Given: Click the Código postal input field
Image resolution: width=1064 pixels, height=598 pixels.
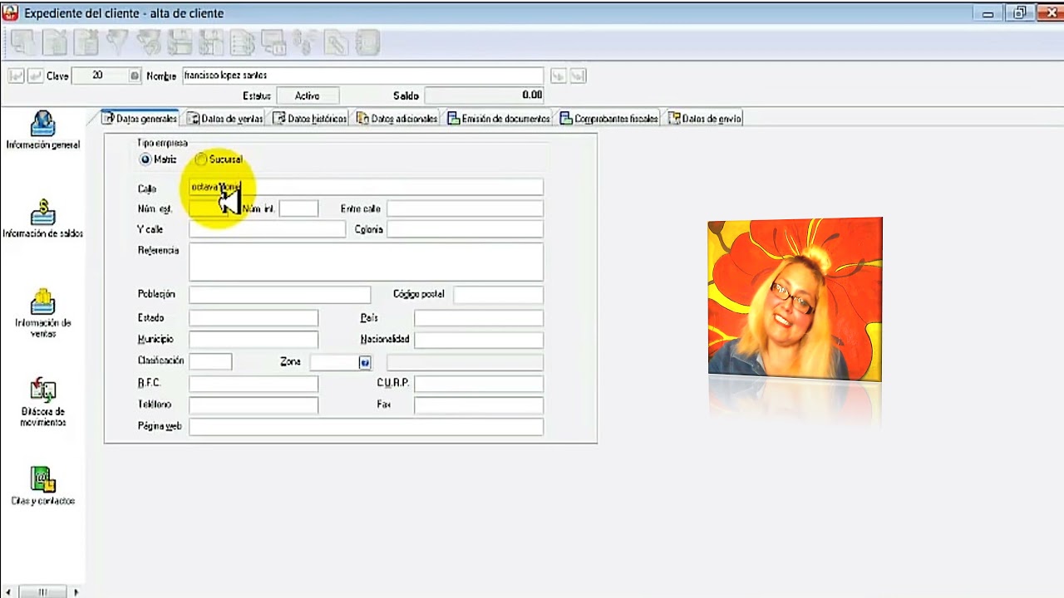Looking at the screenshot, I should click(499, 295).
